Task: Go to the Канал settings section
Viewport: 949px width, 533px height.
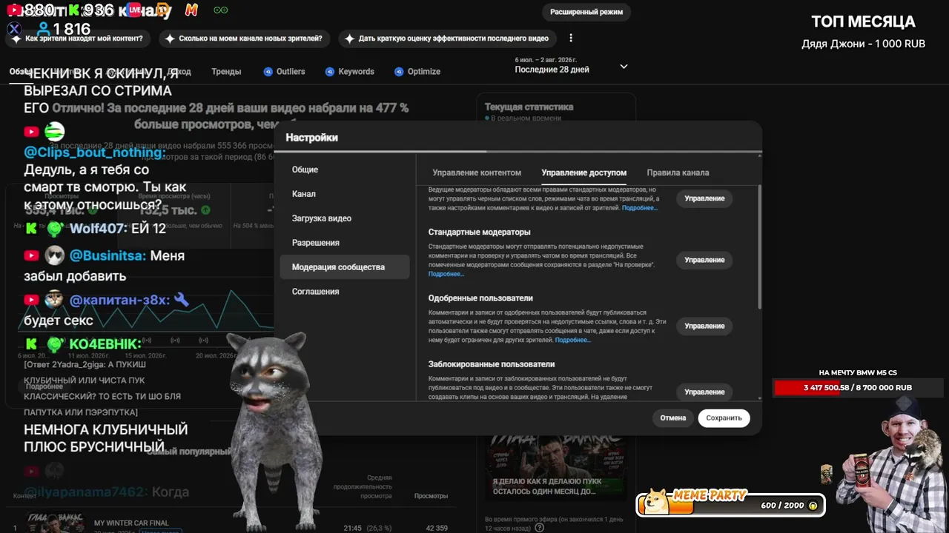Action: click(344, 194)
